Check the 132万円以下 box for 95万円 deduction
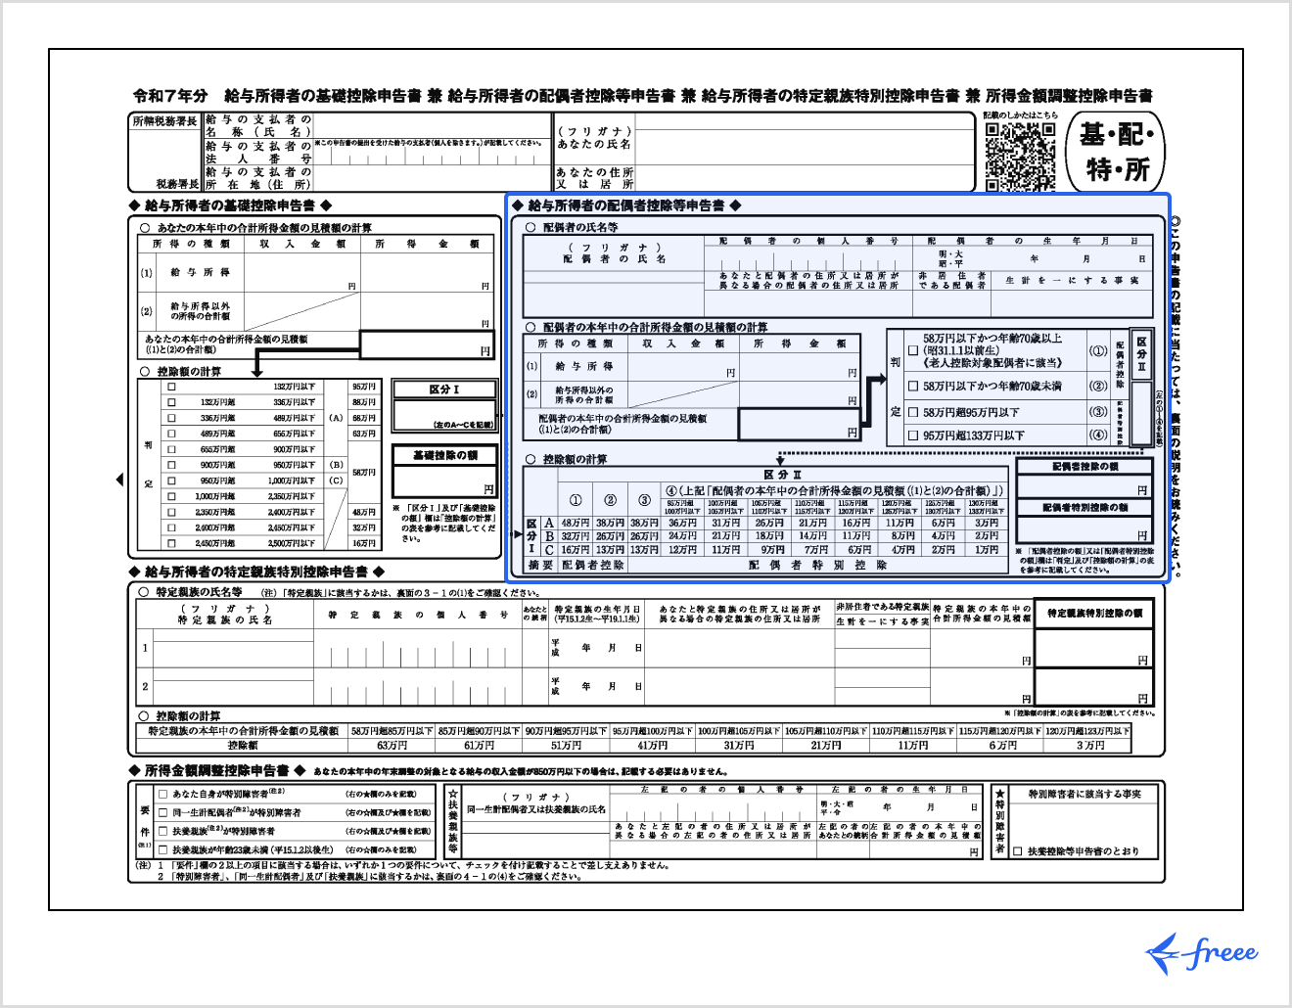This screenshot has width=1292, height=1008. click(172, 387)
